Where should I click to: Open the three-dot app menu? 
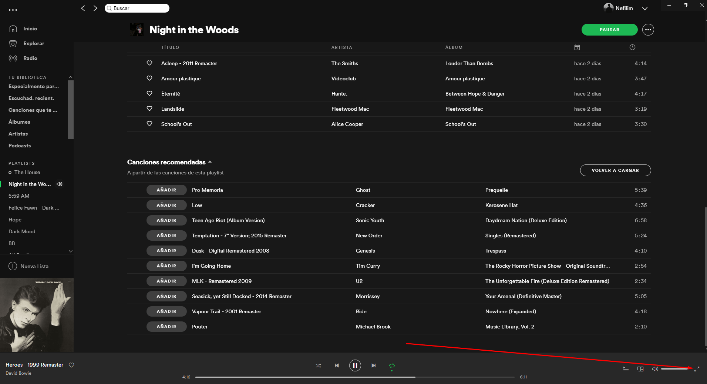click(13, 10)
